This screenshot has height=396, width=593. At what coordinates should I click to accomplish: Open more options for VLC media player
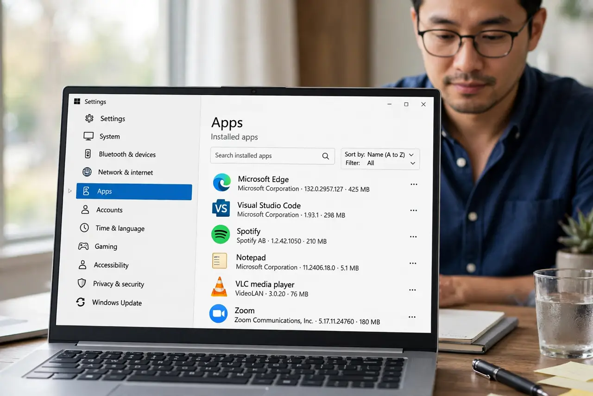412,290
